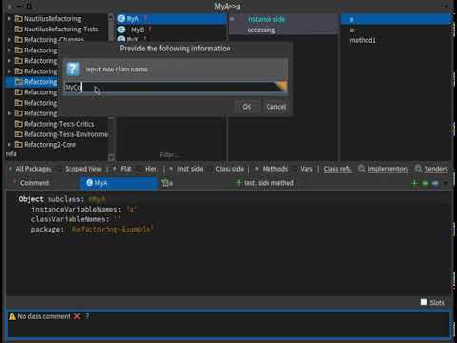Click the package filter field containing refa

56,154
